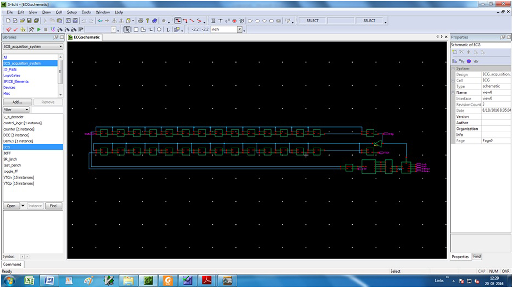Open the File menu

point(10,12)
